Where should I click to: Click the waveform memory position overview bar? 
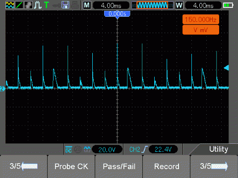point(153,5)
